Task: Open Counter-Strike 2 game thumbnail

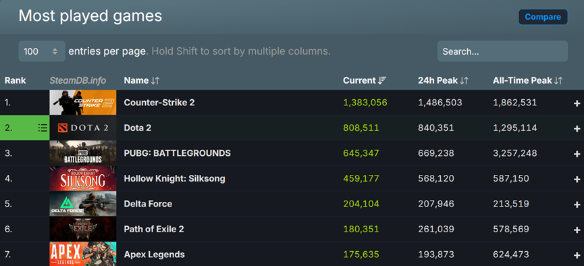Action: pos(82,103)
